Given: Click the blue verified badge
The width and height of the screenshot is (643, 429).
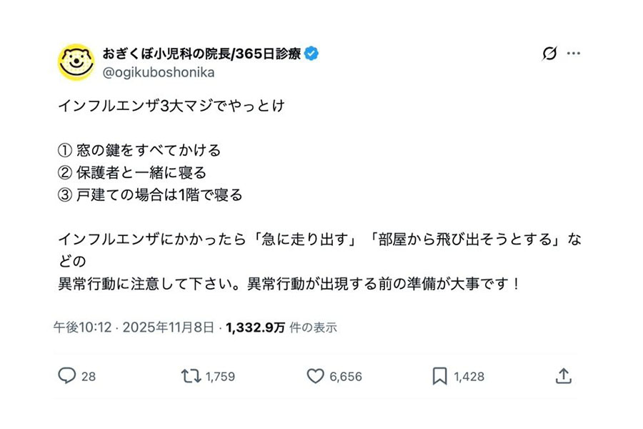Looking at the screenshot, I should 311,53.
